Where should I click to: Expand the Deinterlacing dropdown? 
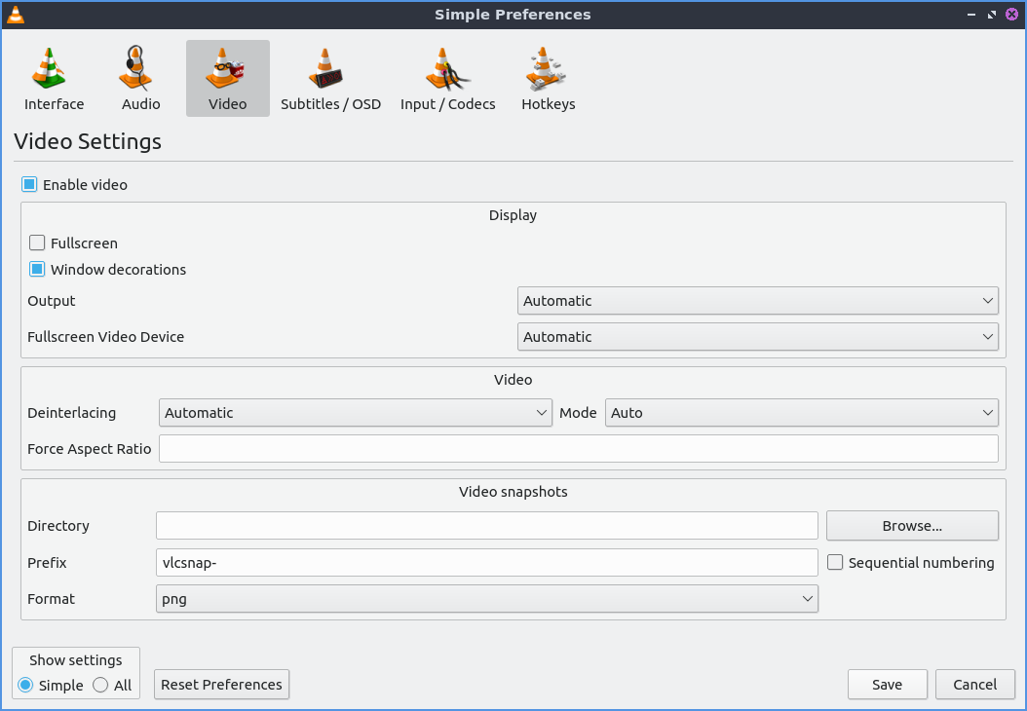coord(356,413)
